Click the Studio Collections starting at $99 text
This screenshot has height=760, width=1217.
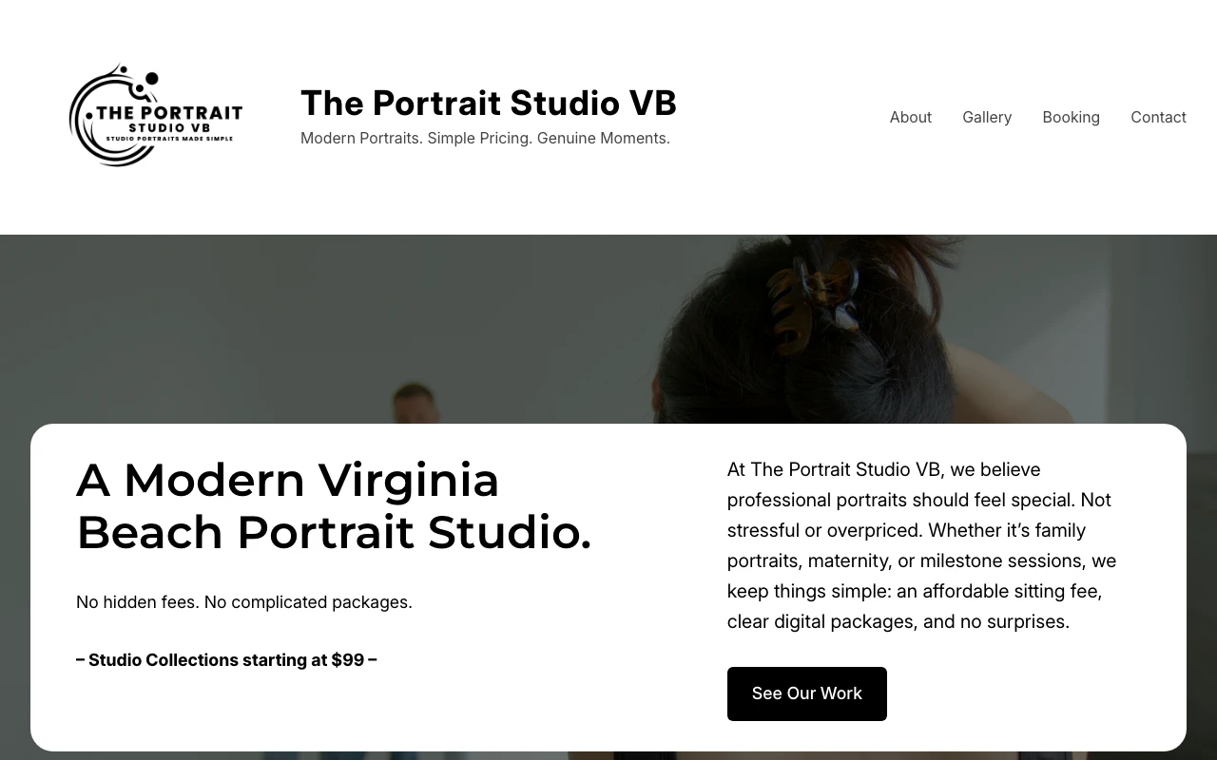226,660
